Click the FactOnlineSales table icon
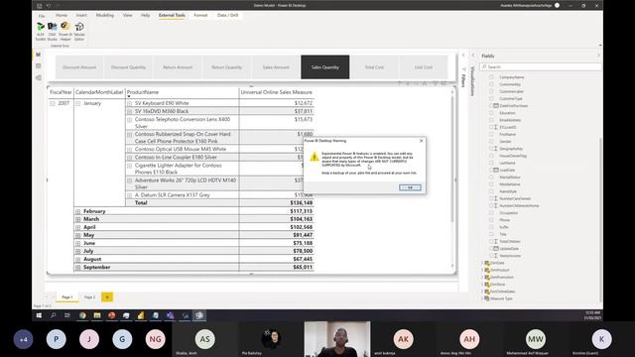This screenshot has width=635, height=357. coord(487,292)
